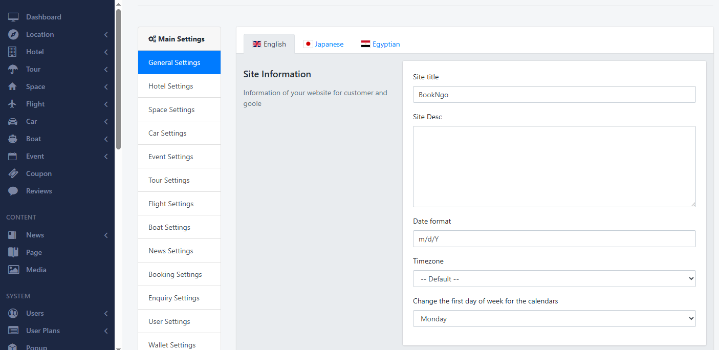Switch to the Egyptian language tab
The image size is (719, 350).
(380, 44)
